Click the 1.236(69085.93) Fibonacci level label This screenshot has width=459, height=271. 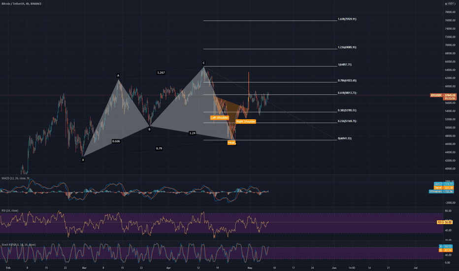click(x=347, y=47)
